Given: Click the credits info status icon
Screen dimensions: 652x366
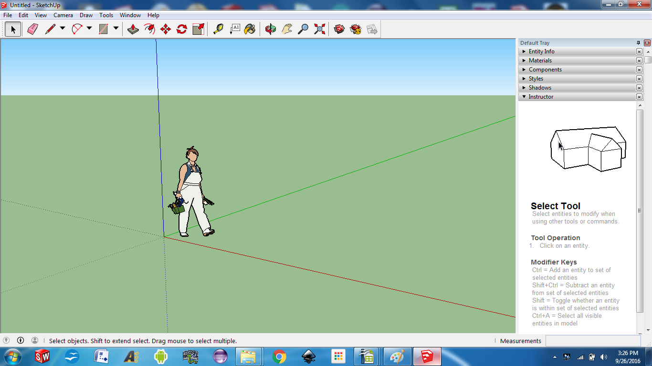Looking at the screenshot, I should click(x=21, y=341).
